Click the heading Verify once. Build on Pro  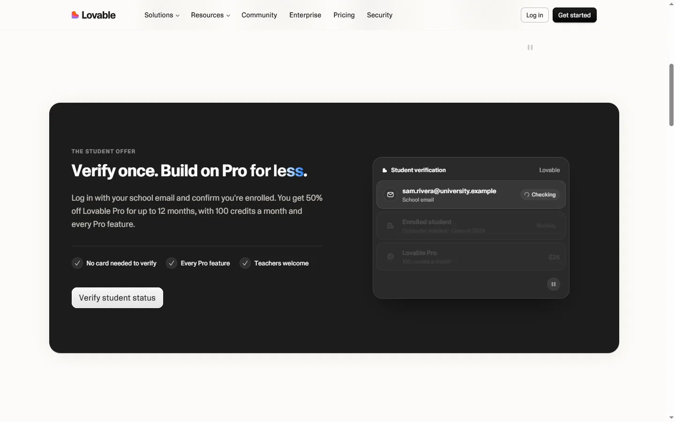[189, 171]
